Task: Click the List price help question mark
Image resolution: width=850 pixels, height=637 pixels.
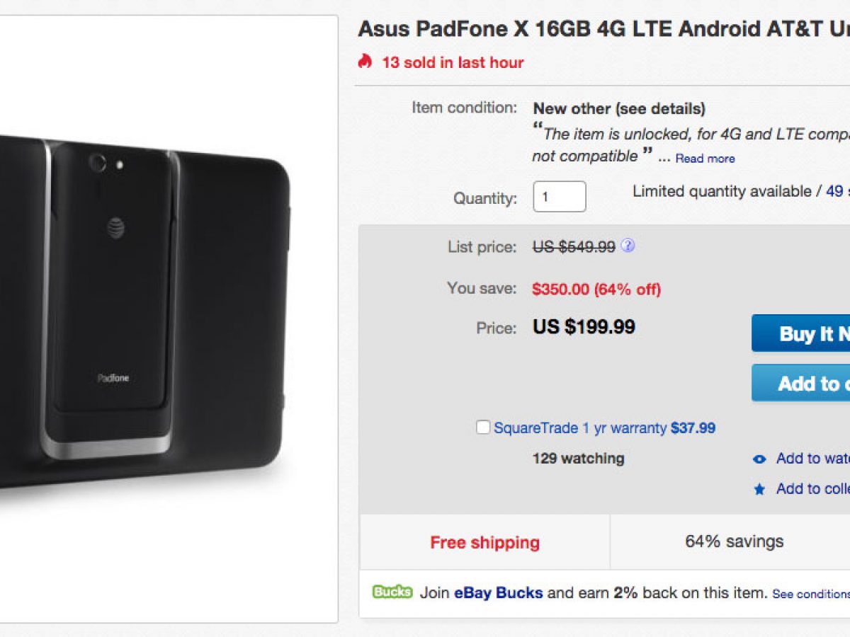Action: coord(628,246)
